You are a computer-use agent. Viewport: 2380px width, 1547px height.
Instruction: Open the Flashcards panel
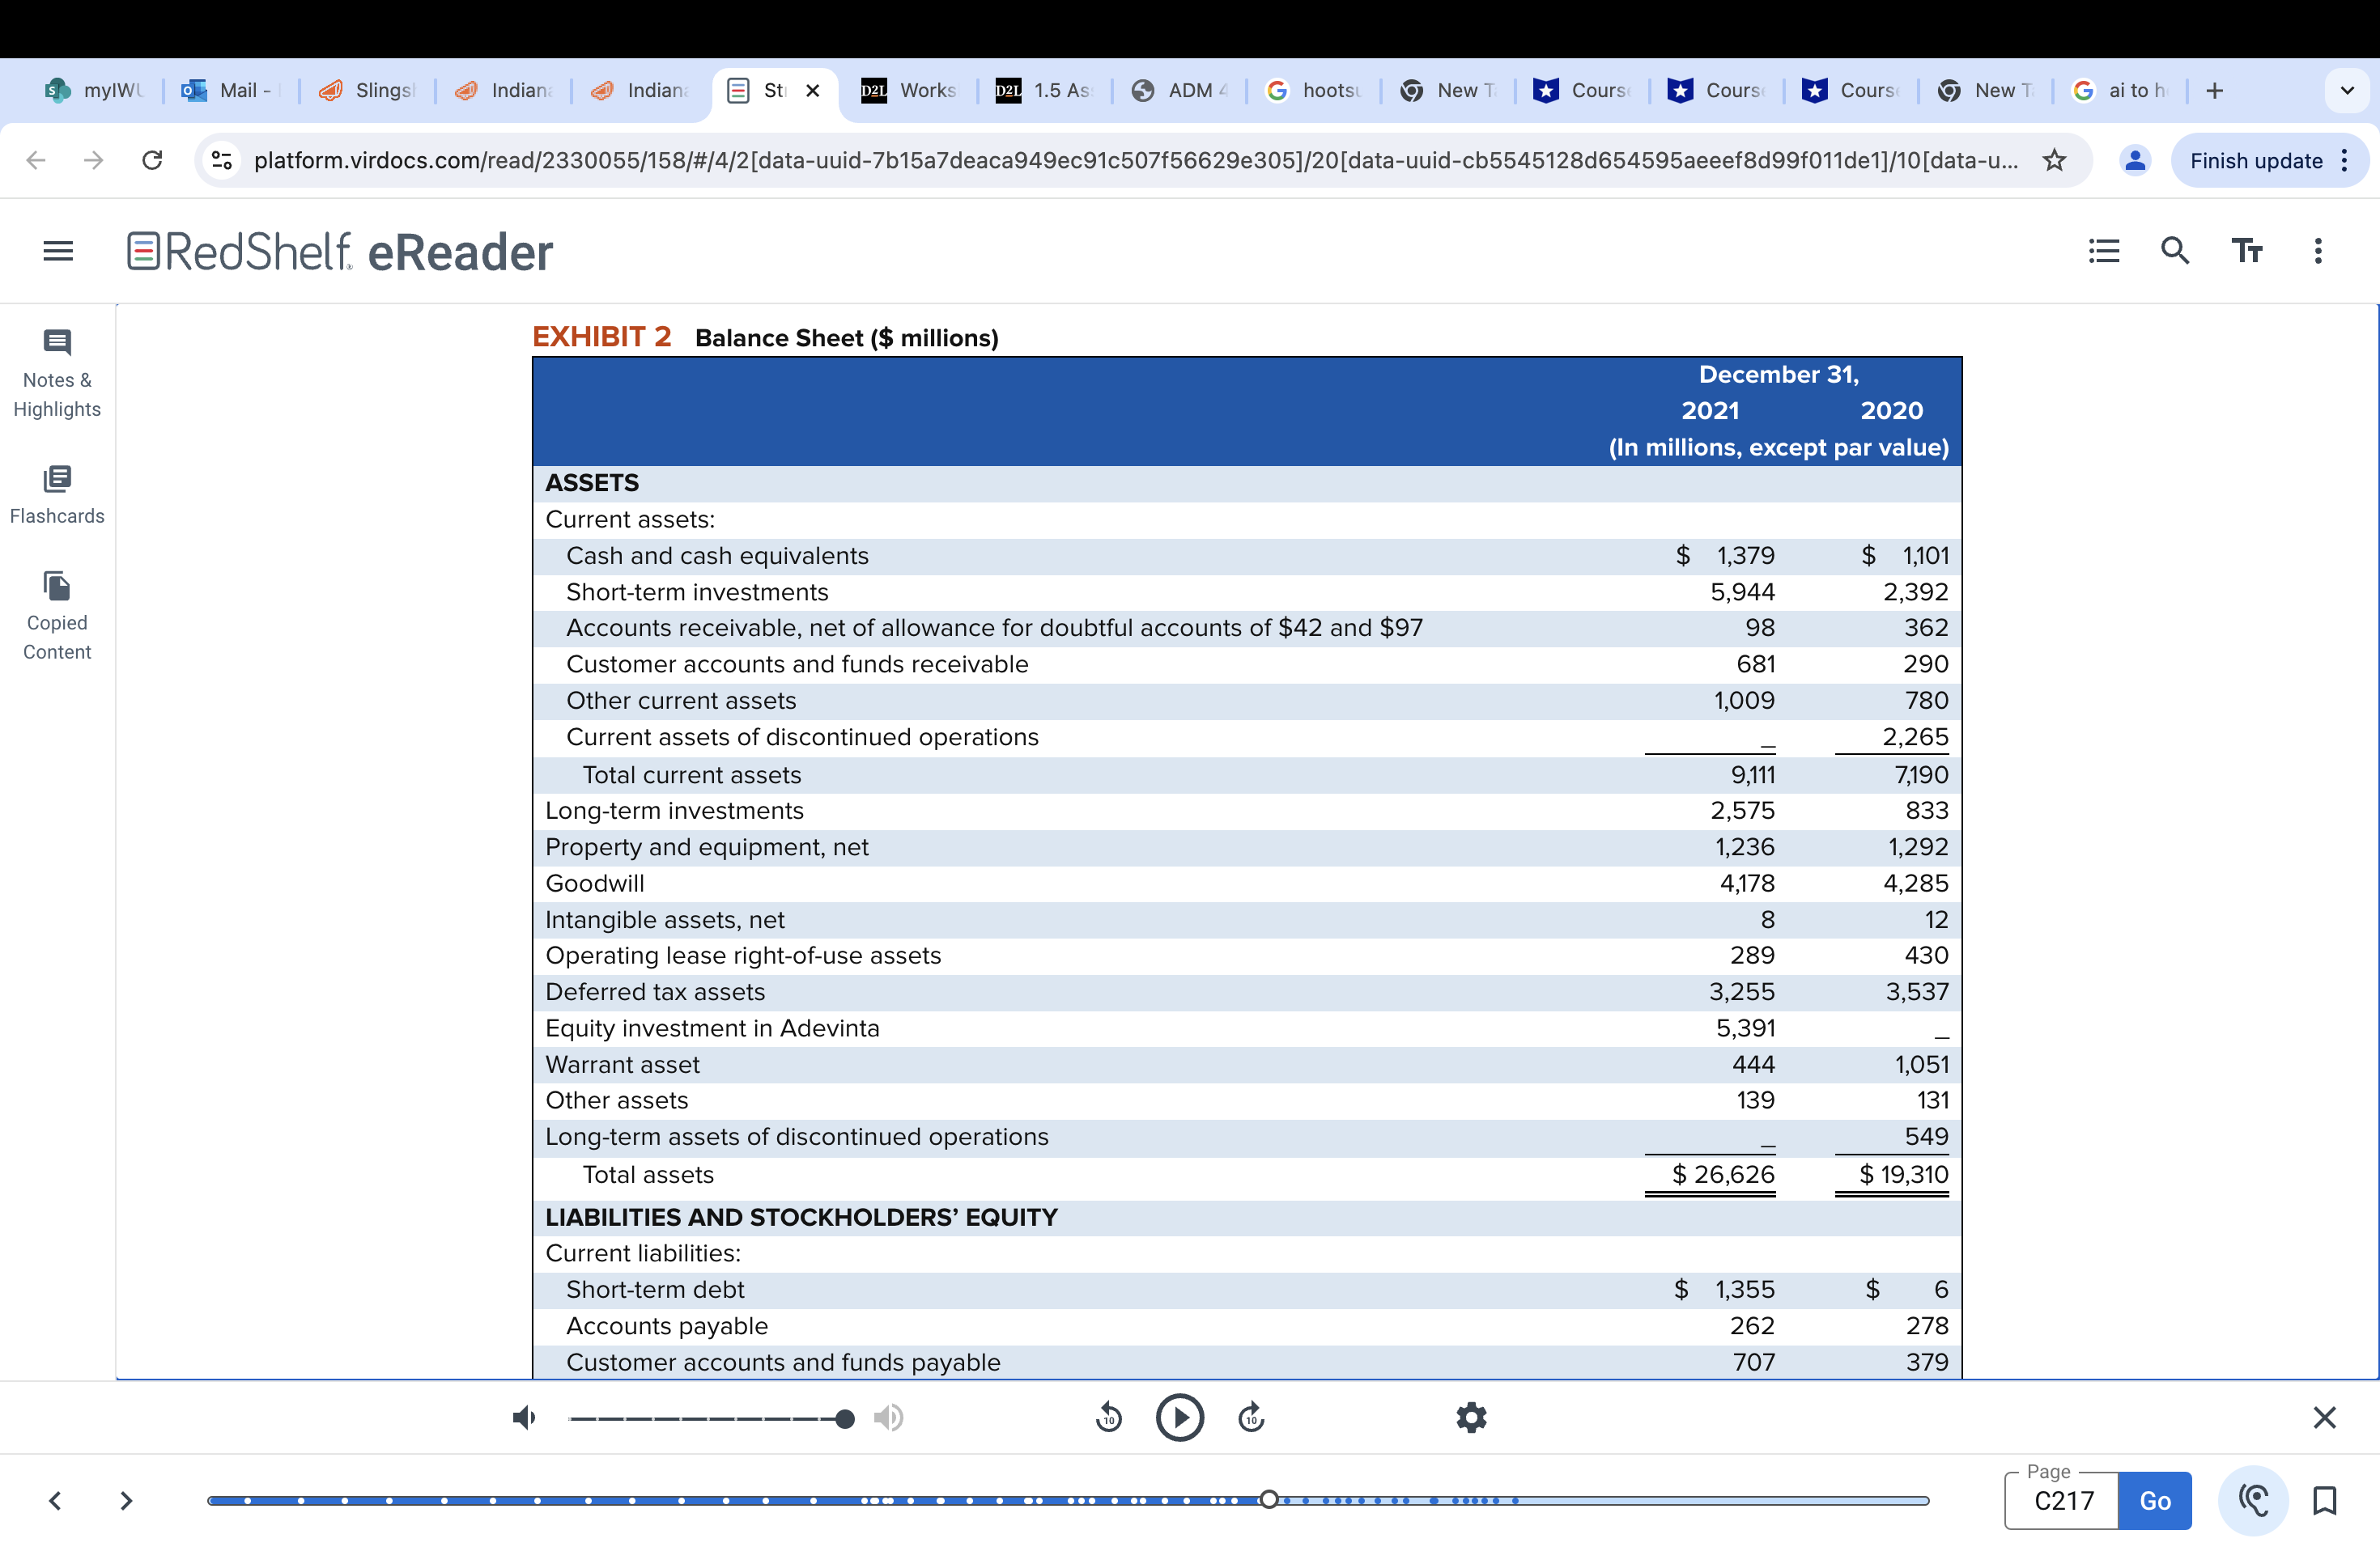coord(57,494)
